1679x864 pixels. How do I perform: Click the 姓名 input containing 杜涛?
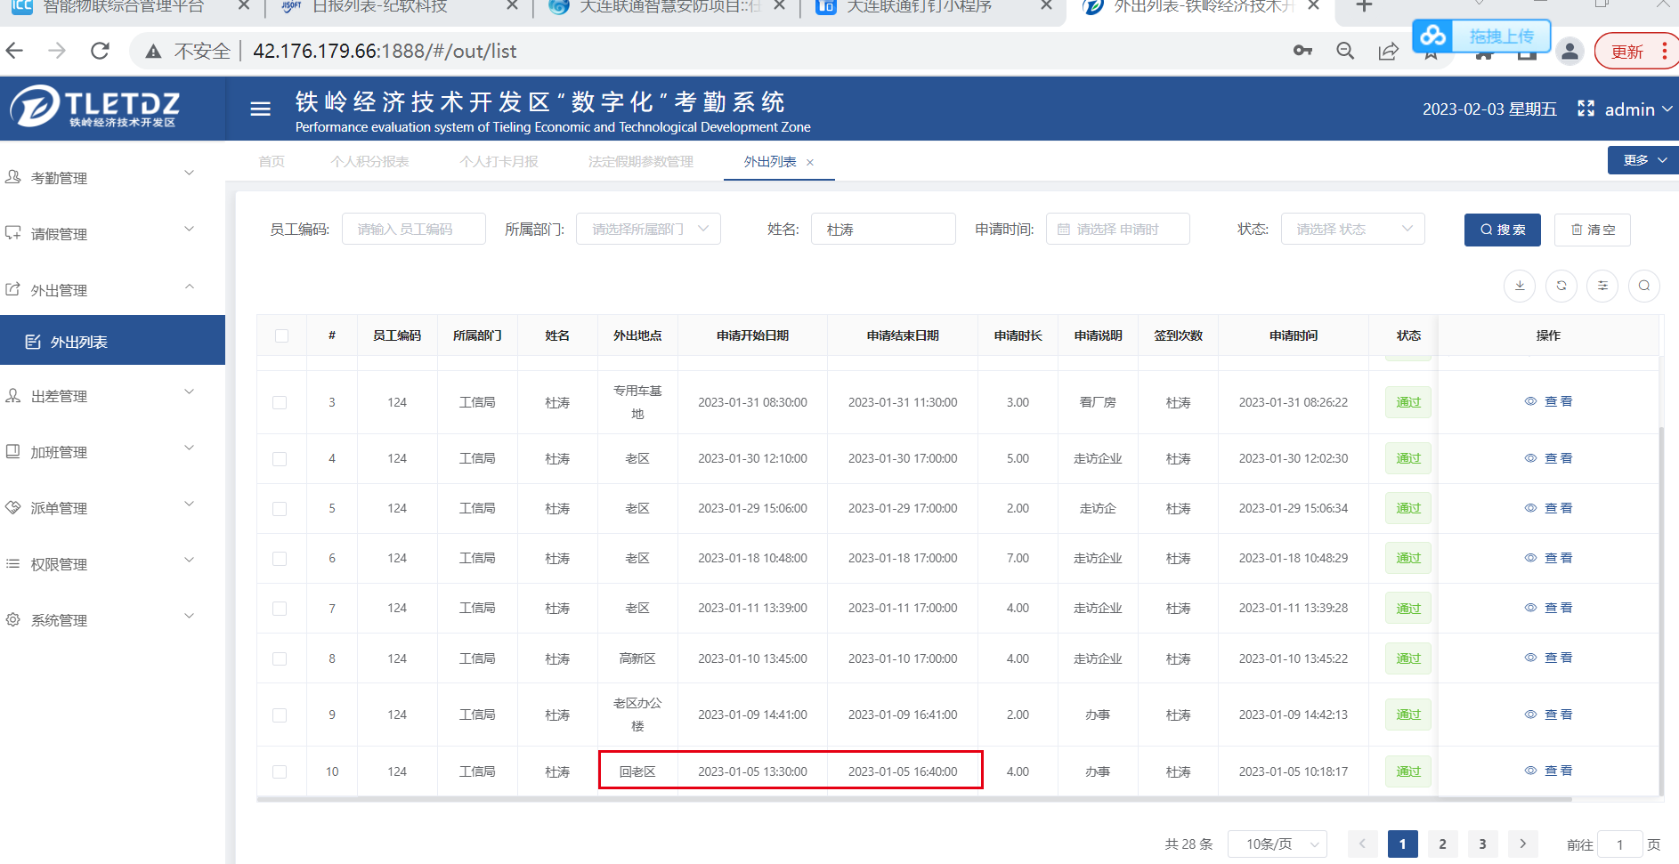(x=883, y=229)
